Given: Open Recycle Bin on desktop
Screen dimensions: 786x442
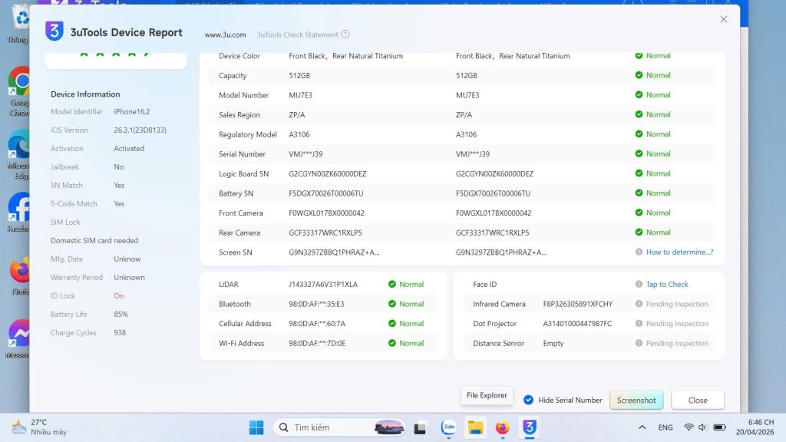Looking at the screenshot, I should click(x=18, y=24).
